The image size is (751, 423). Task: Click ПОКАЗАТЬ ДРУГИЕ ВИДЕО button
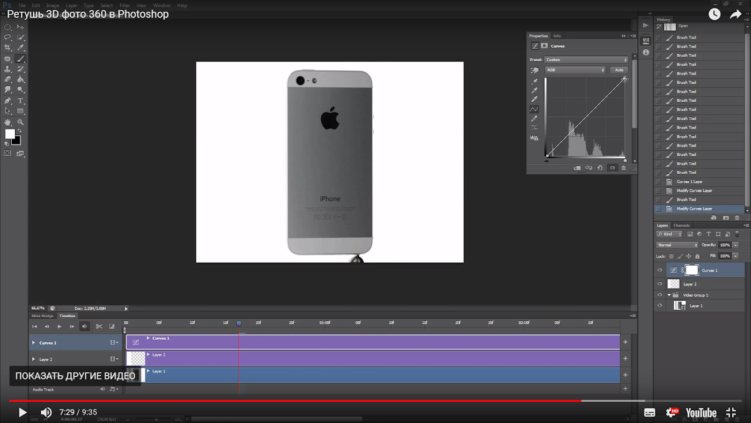tap(75, 376)
